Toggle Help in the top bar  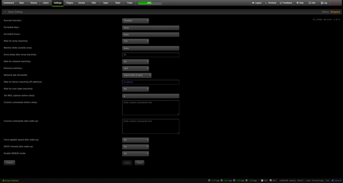[300, 3]
